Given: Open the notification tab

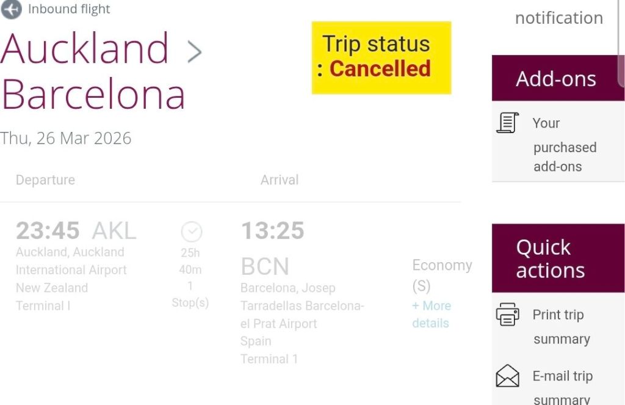Looking at the screenshot, I should pyautogui.click(x=558, y=18).
